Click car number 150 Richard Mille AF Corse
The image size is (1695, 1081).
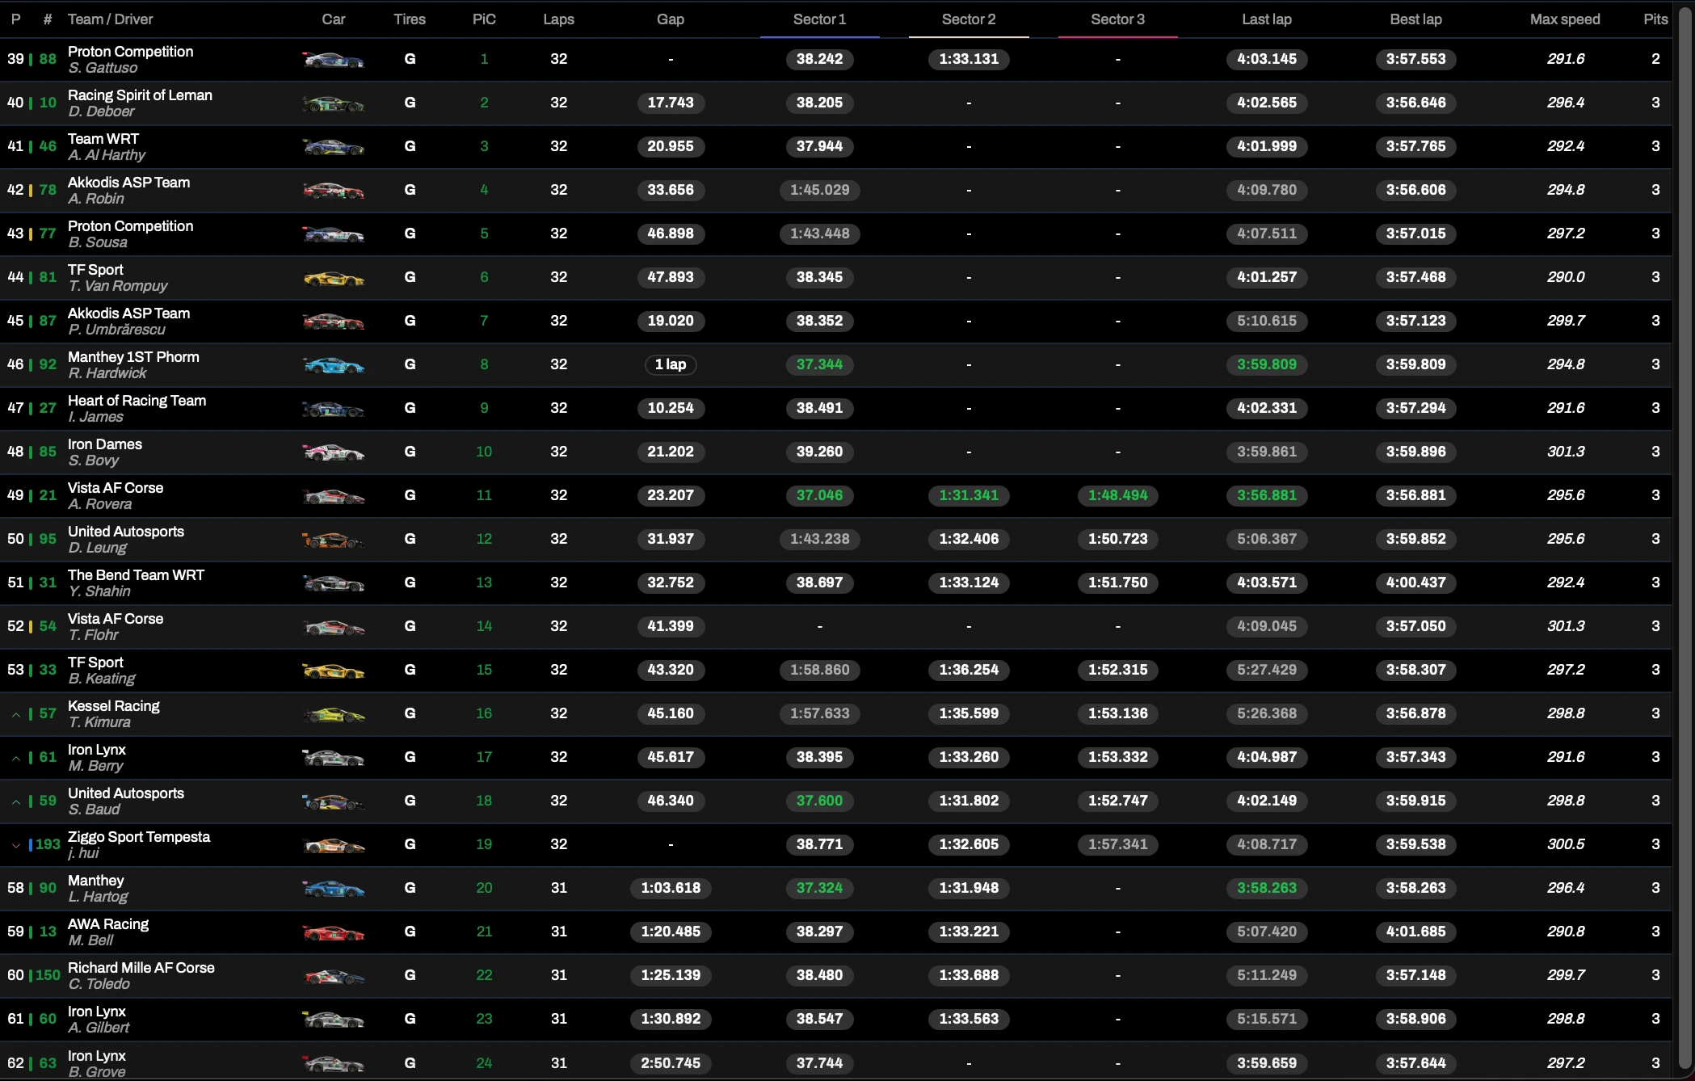point(48,975)
